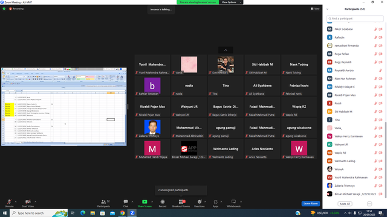This screenshot has height=217, width=387.
Task: Select Rian Nur Rohman in participants list
Action: point(355,78)
